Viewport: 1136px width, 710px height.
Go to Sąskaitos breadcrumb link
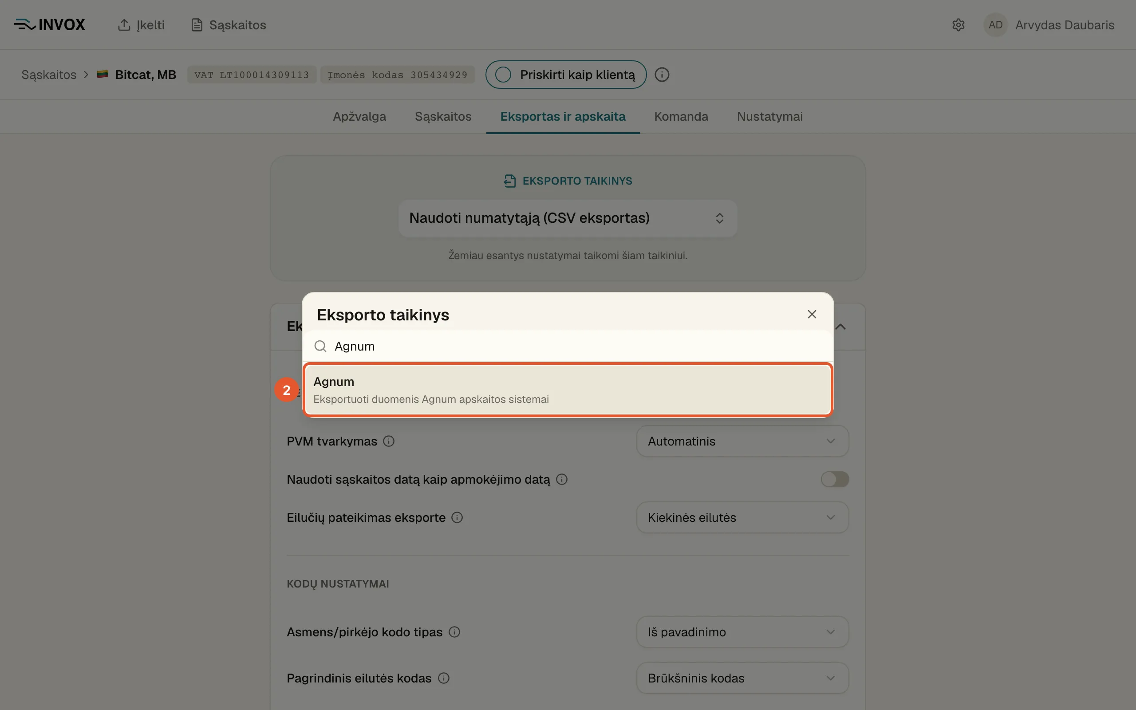[x=49, y=75]
